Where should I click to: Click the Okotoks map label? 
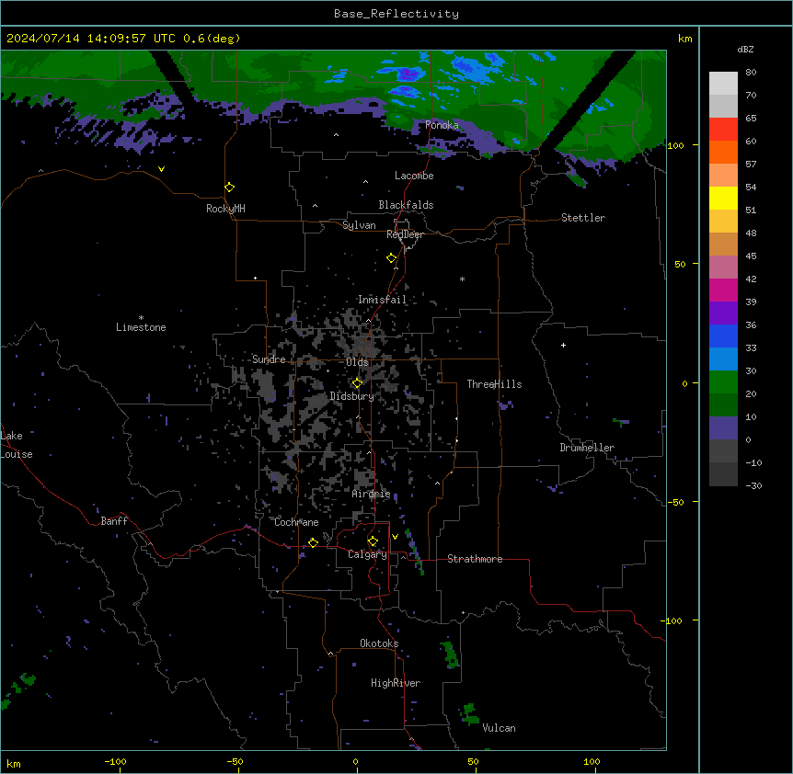click(x=379, y=643)
